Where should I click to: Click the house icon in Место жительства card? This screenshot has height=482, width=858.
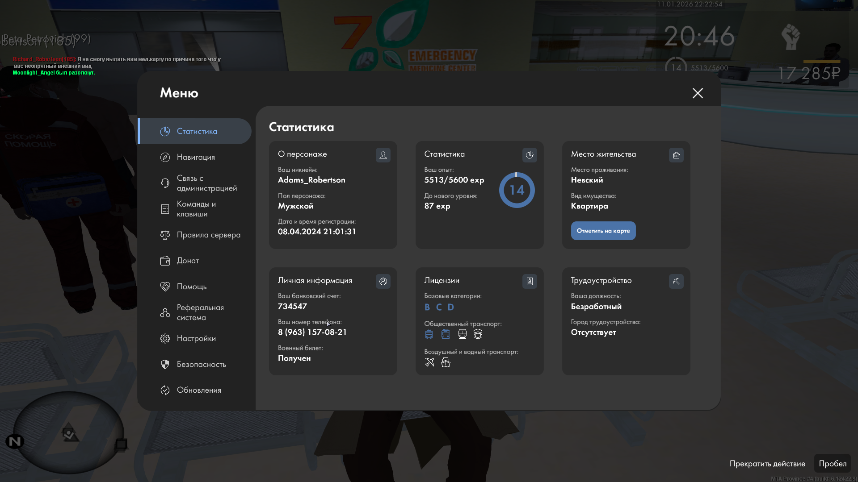(676, 155)
